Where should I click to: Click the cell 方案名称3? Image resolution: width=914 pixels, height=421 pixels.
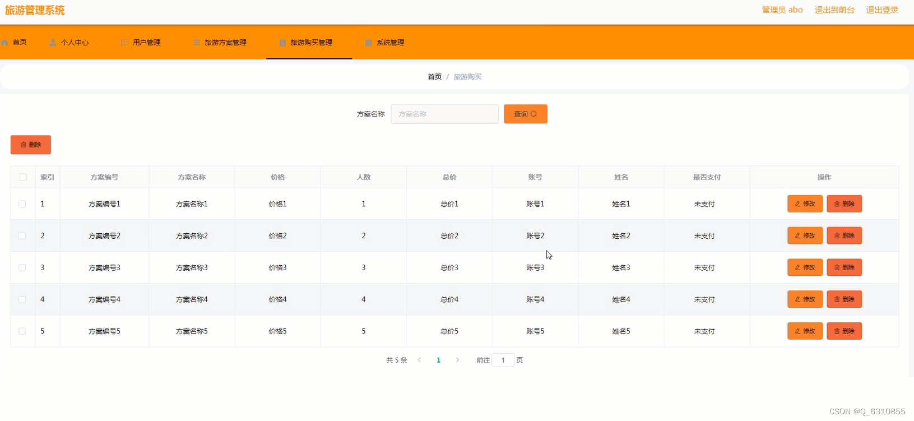point(192,268)
